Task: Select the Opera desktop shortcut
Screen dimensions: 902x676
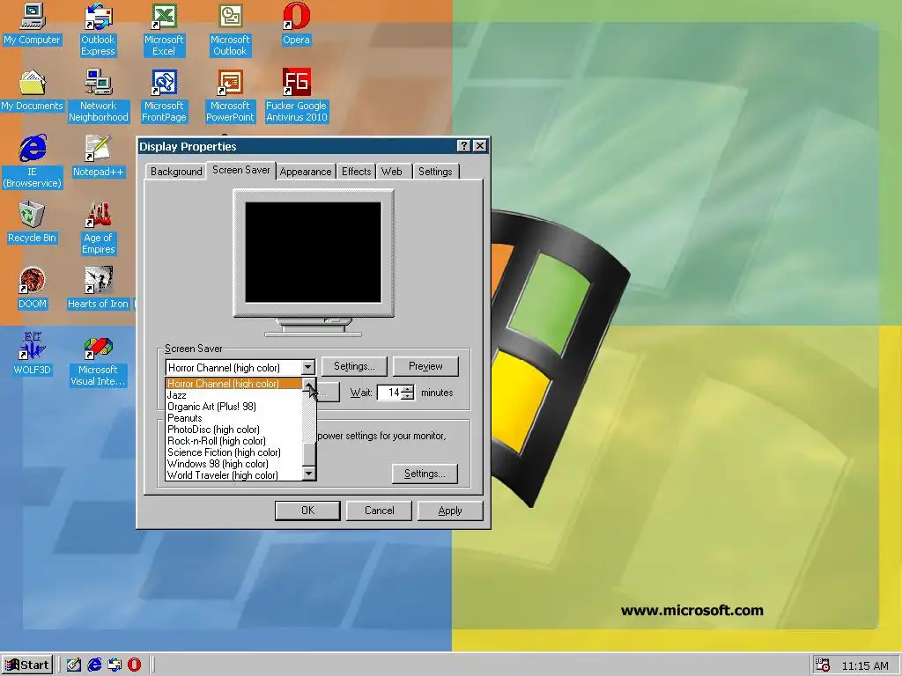Action: [296, 24]
